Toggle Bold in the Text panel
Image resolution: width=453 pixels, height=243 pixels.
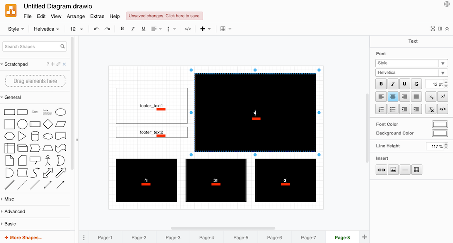tap(381, 84)
